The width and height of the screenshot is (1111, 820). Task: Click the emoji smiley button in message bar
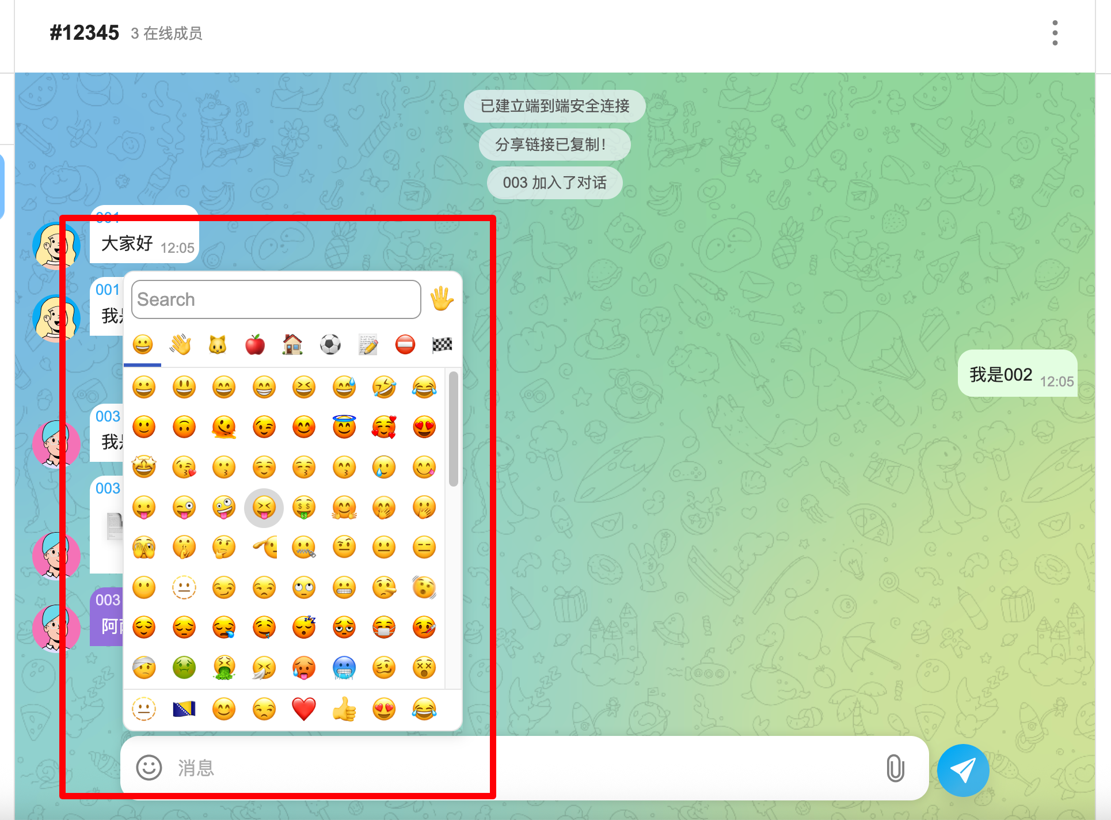click(x=149, y=768)
